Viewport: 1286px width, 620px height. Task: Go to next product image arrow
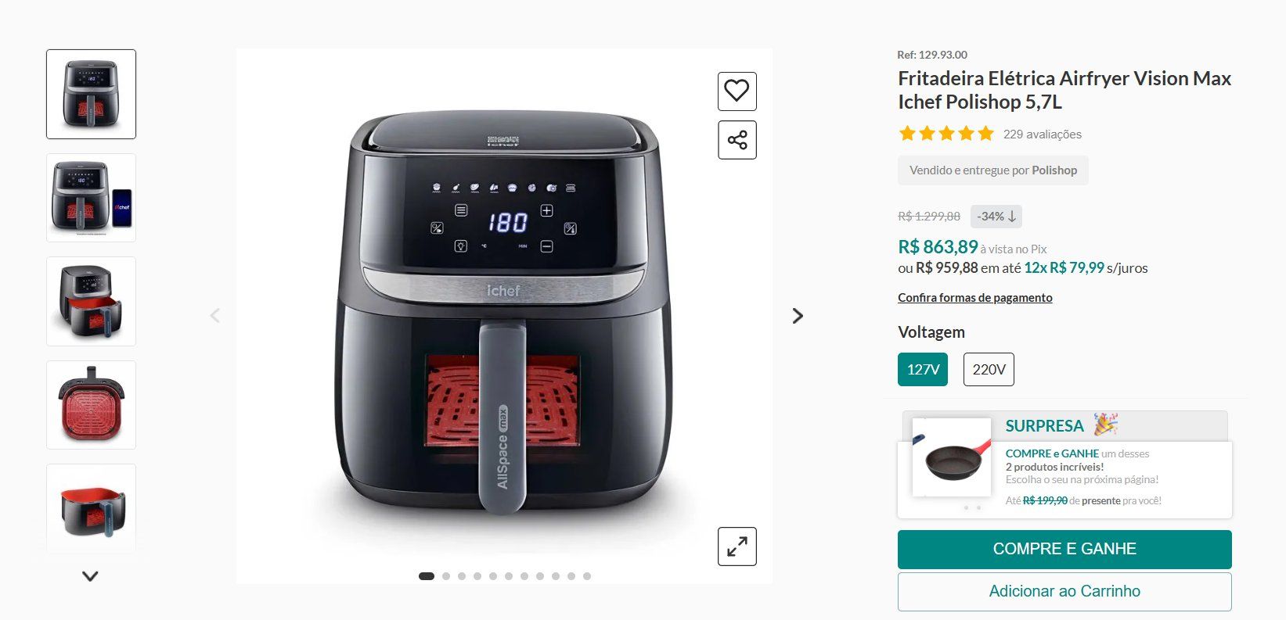point(798,316)
